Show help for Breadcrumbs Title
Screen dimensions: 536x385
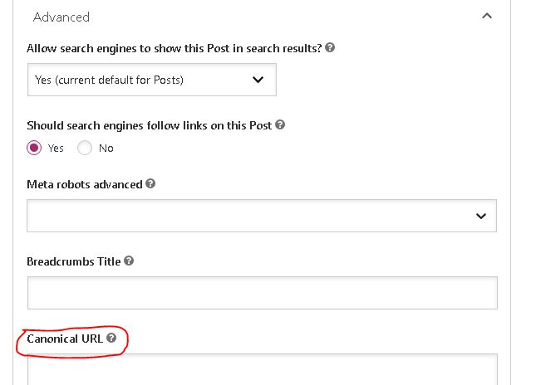coord(129,261)
